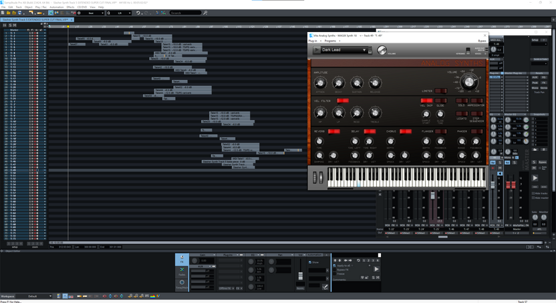Click the open folder toolbar icon
The image size is (556, 303).
(x=9, y=13)
